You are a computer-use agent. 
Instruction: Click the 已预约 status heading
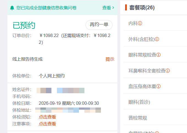[x=24, y=25]
